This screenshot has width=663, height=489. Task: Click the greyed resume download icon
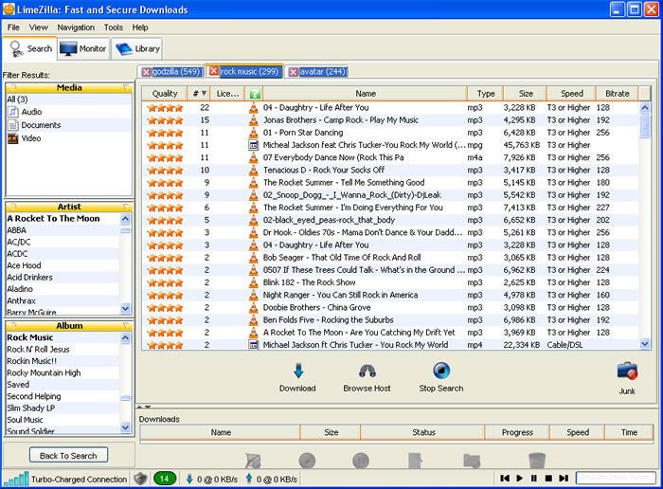(x=308, y=461)
